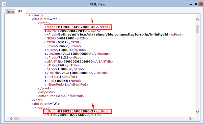
Task: Click the uTrib PAR line
Action: pos(62,65)
